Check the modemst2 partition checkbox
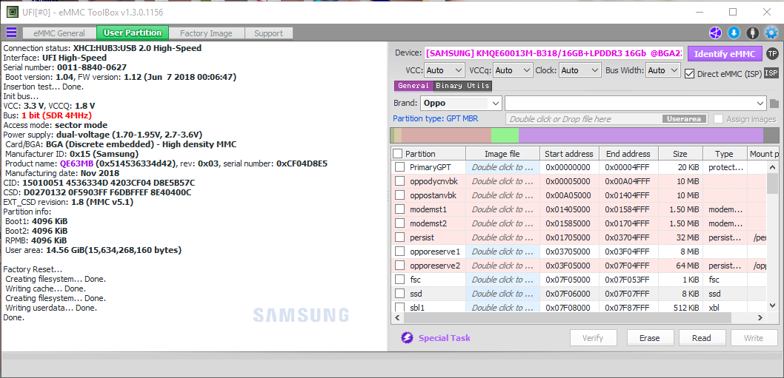Image resolution: width=784 pixels, height=378 pixels. pos(399,223)
